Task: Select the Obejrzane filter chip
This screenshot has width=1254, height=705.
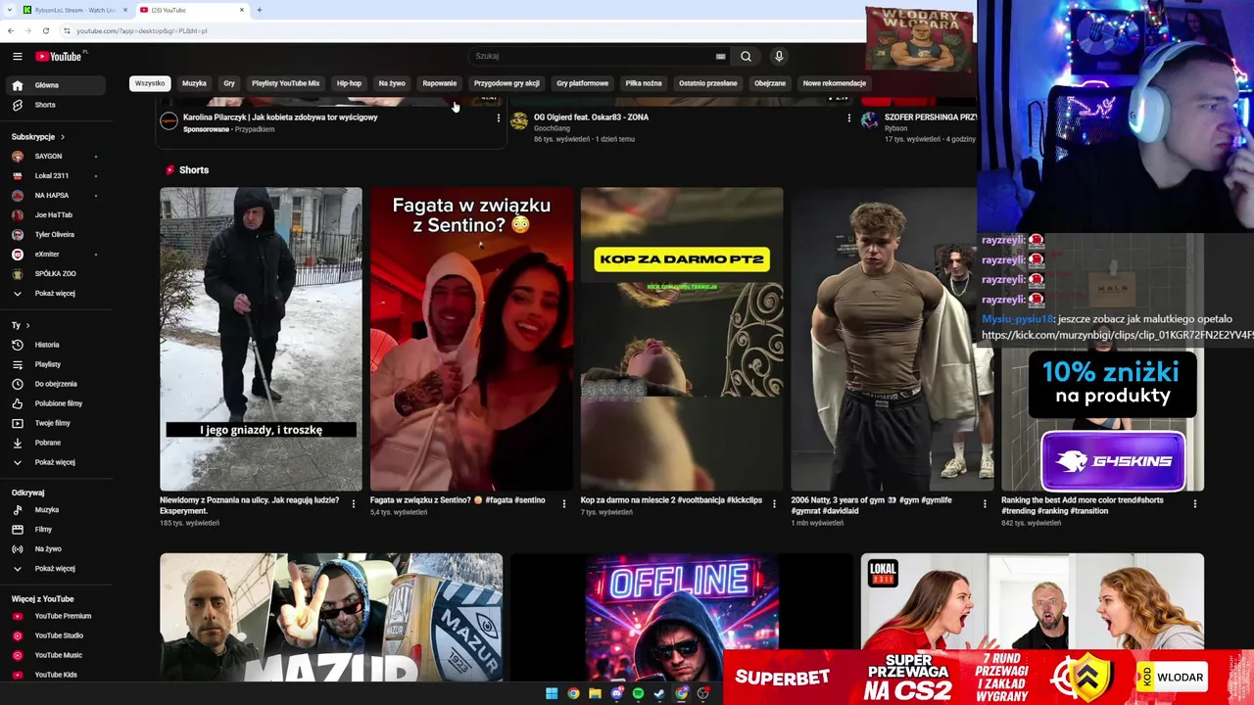Action: point(770,83)
